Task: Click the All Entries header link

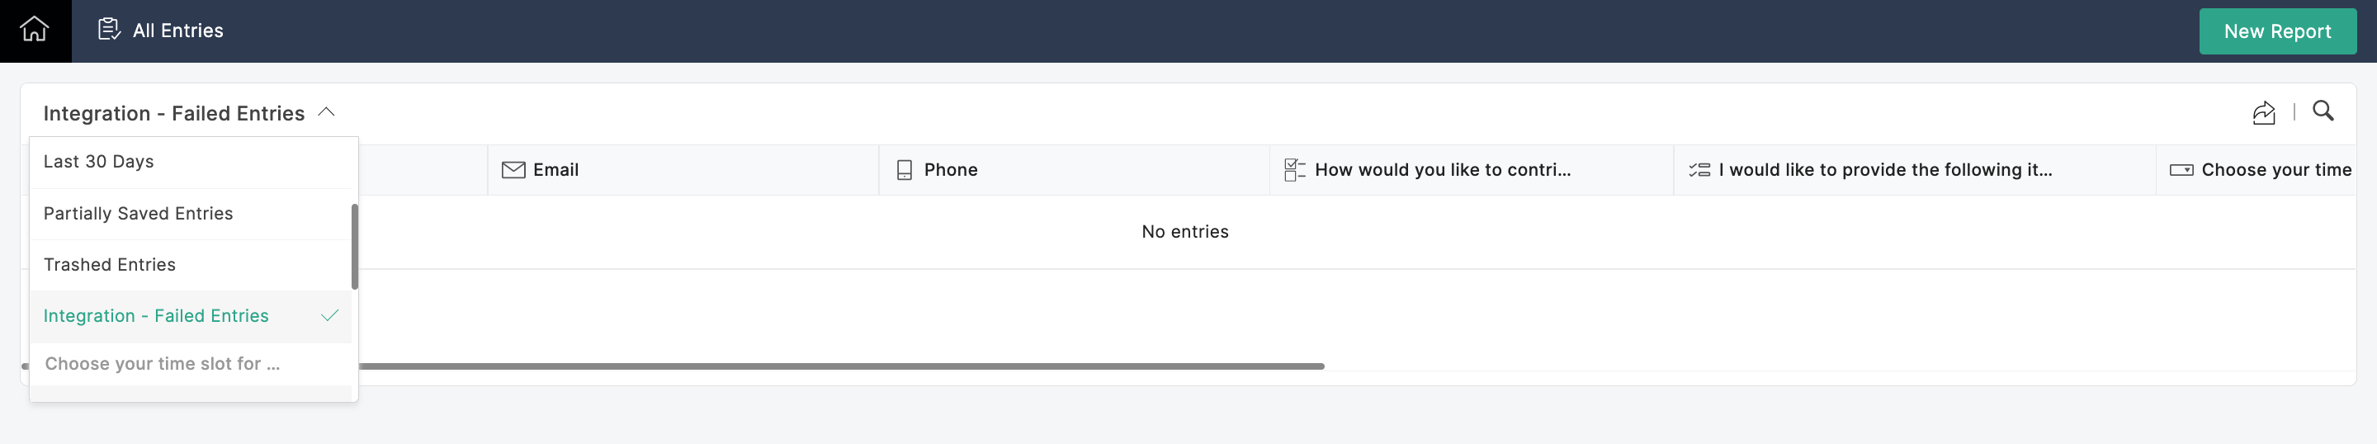Action: click(178, 31)
